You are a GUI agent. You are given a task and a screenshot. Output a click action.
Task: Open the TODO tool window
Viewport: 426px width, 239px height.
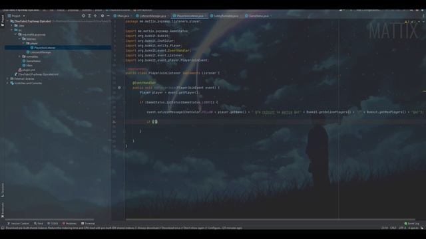tap(53, 224)
